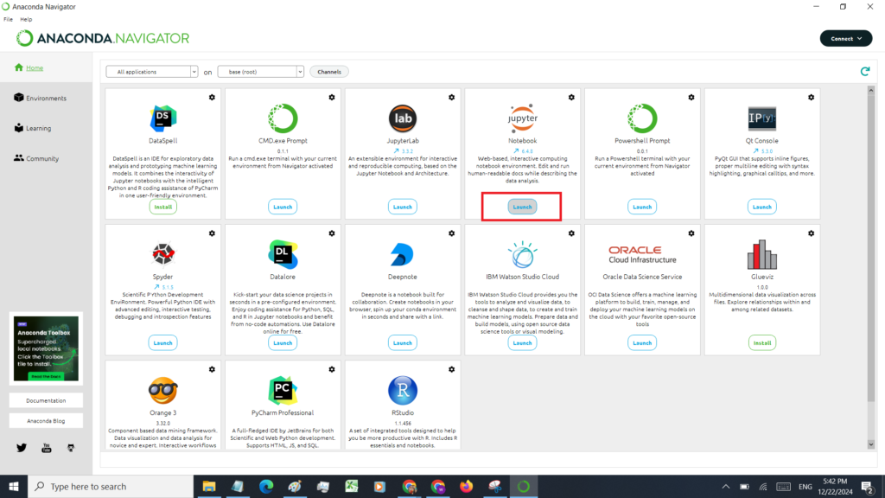The image size is (885, 498).
Task: Click the refresh icon at top right
Action: point(864,72)
